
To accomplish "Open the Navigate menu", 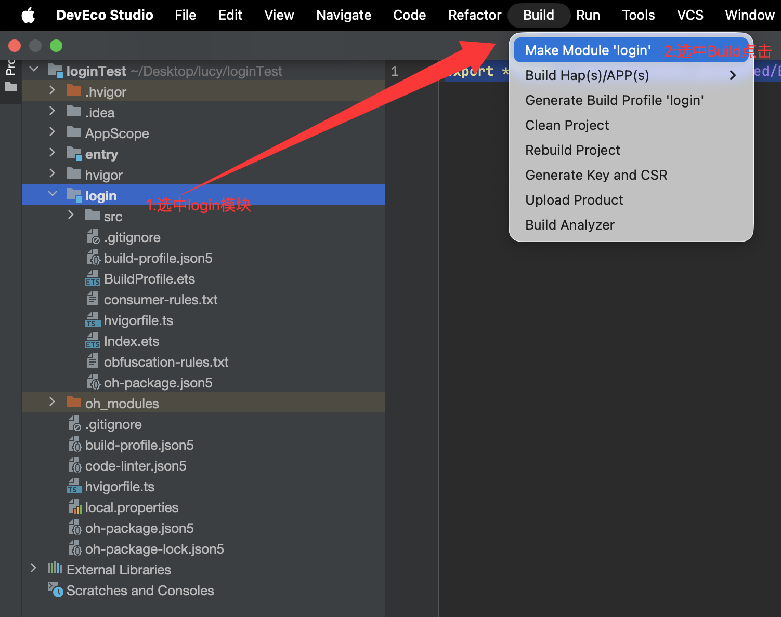I will point(344,15).
